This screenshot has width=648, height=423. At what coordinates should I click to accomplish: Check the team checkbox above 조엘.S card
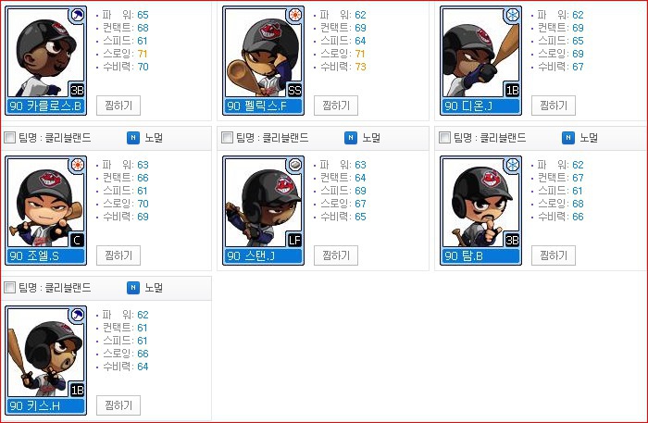click(x=9, y=137)
